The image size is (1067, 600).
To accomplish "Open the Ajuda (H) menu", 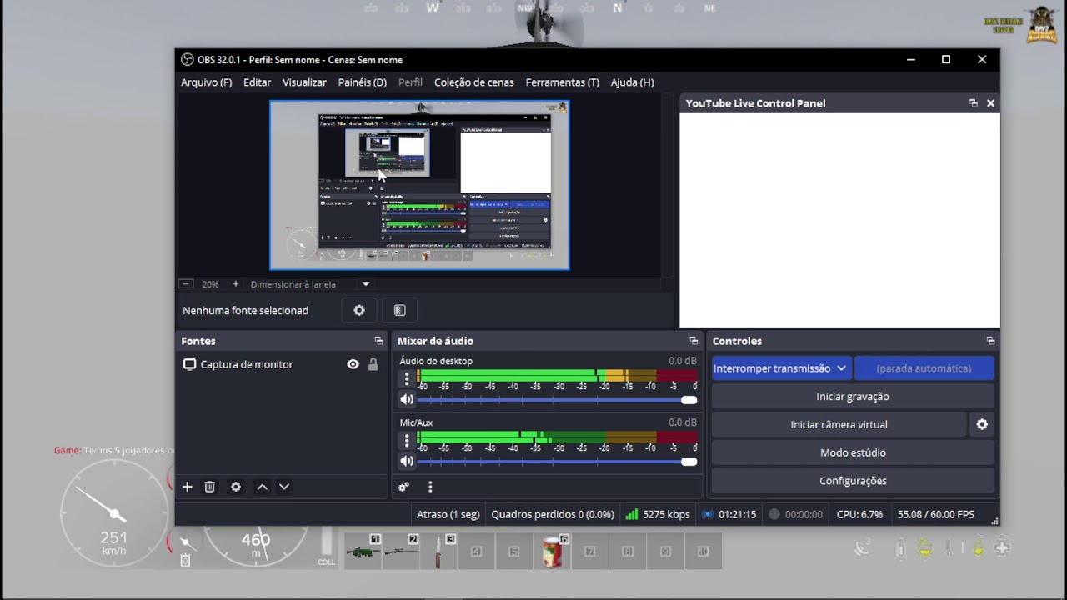I will 632,82.
